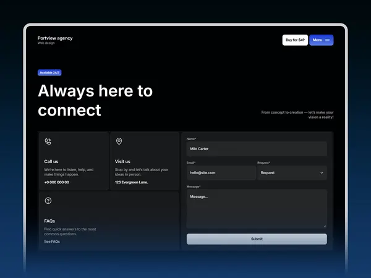Click the Message* field label
Image resolution: width=371 pixels, height=278 pixels.
pos(194,187)
